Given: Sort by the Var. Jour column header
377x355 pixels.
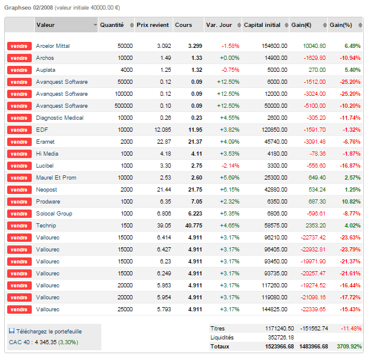Looking at the screenshot, I should (x=219, y=25).
